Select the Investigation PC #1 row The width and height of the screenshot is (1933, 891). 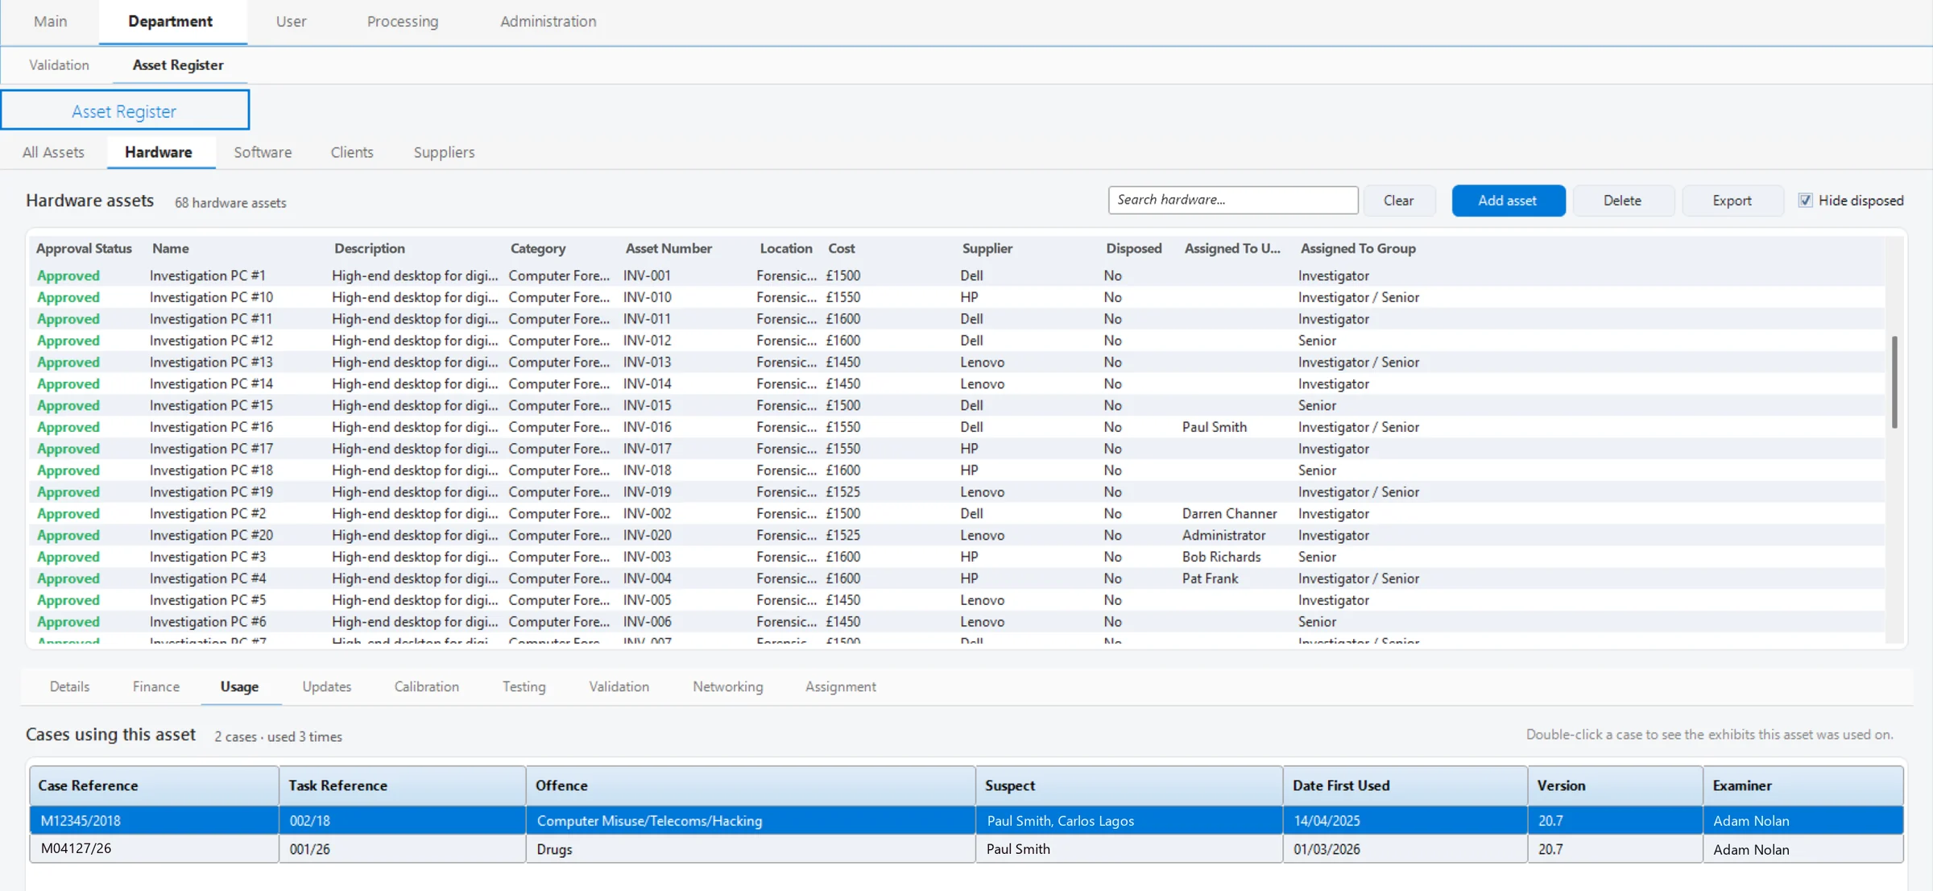click(x=957, y=276)
